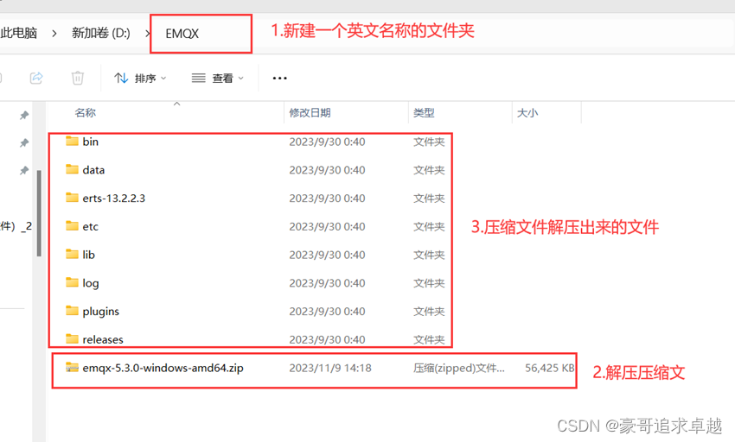The height and width of the screenshot is (442, 735).
Task: Click the modified date of the lib folder
Action: tap(327, 255)
